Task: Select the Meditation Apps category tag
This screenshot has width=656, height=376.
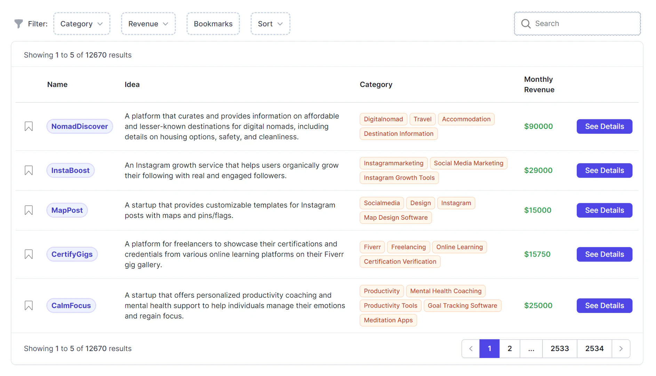Action: (388, 320)
